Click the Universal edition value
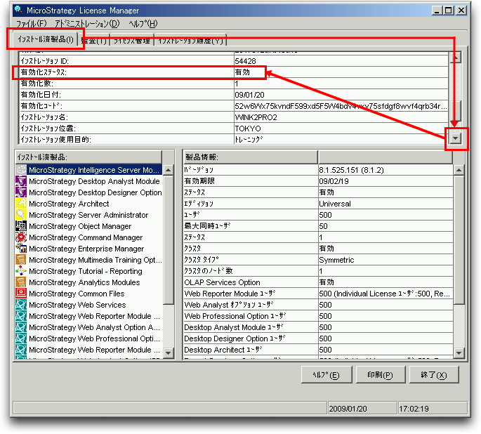 (x=335, y=204)
